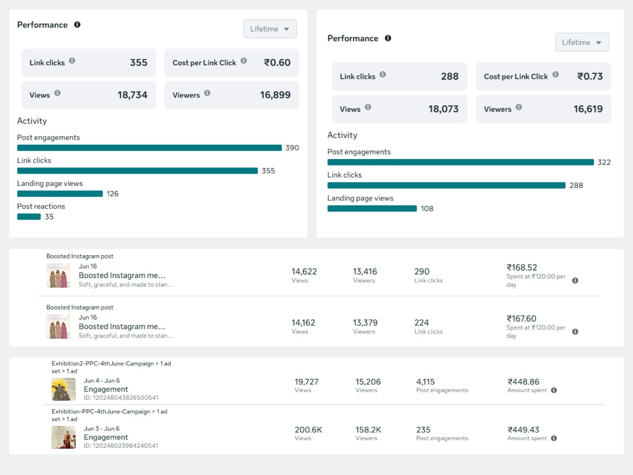Click the Link clicks bar showing 355

pyautogui.click(x=137, y=171)
